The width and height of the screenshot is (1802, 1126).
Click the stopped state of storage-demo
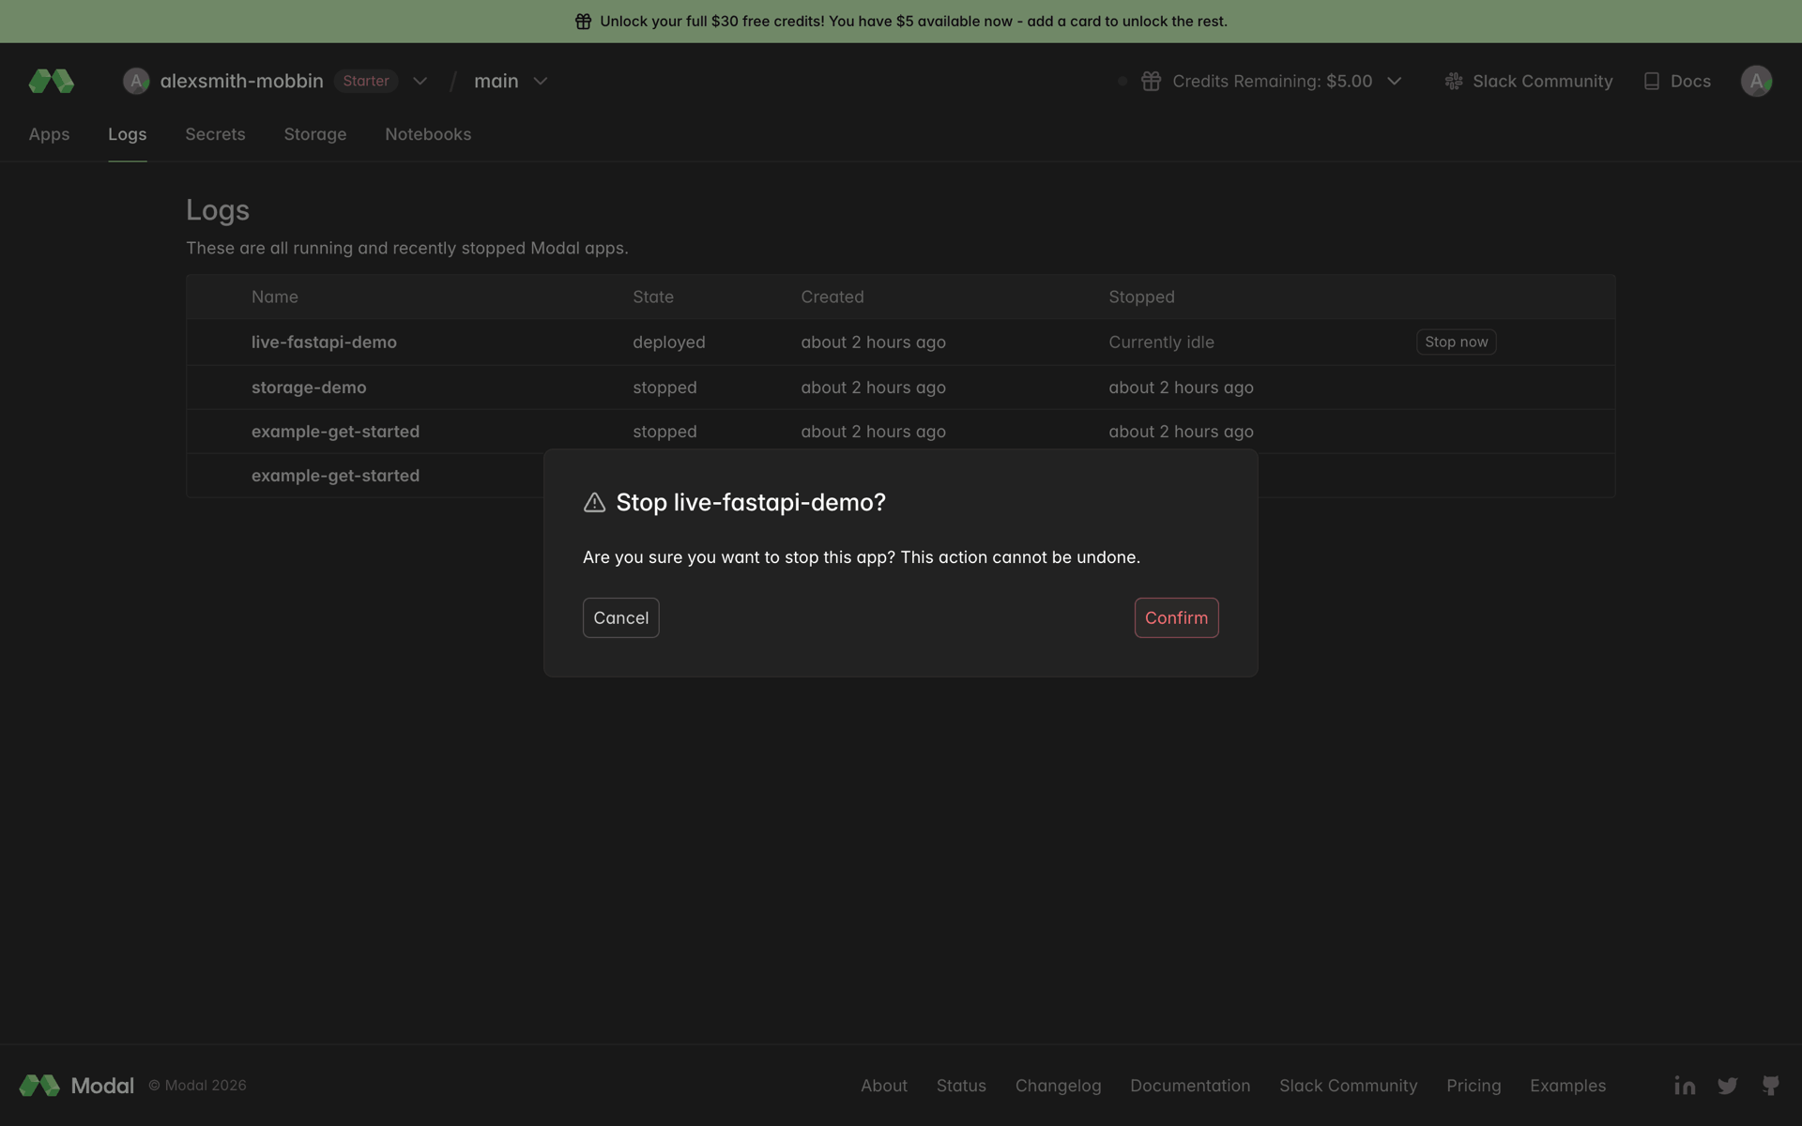tap(664, 388)
